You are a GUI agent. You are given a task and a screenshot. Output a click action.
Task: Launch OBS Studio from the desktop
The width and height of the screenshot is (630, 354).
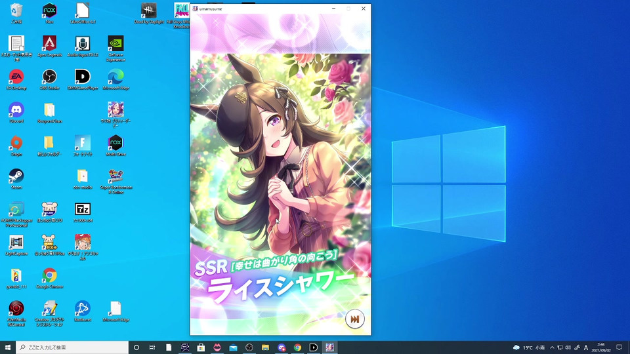click(x=49, y=79)
